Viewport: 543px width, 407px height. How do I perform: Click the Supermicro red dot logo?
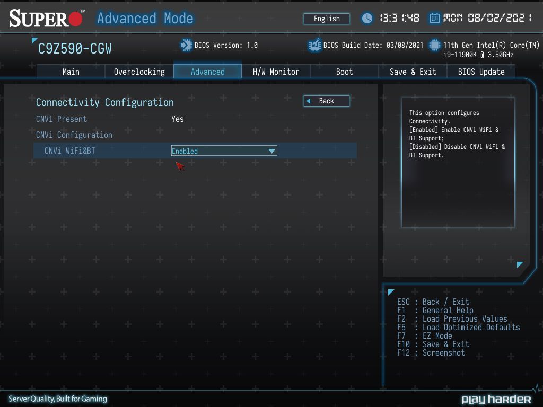pyautogui.click(x=76, y=19)
